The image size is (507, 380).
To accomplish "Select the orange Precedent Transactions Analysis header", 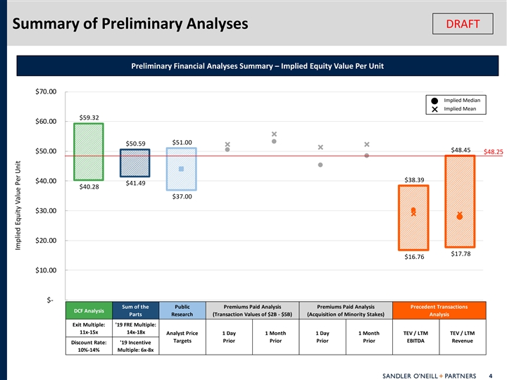I will click(444, 310).
